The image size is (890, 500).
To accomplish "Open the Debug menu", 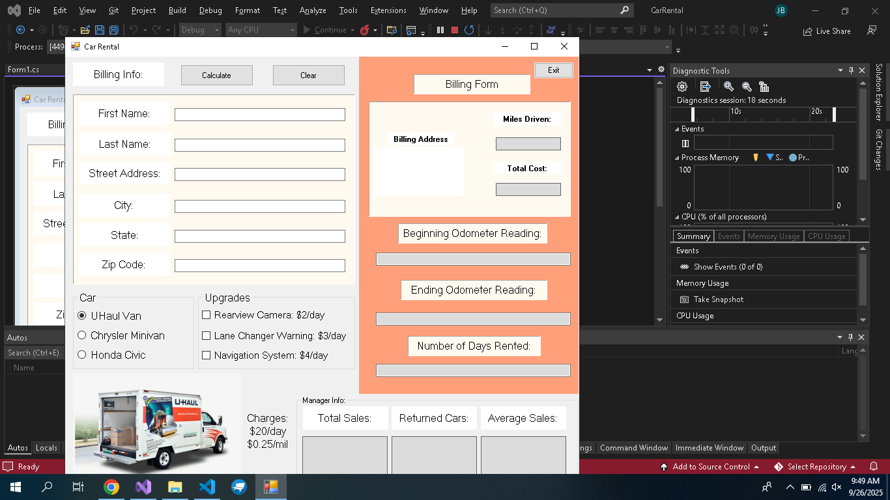I will (x=210, y=10).
